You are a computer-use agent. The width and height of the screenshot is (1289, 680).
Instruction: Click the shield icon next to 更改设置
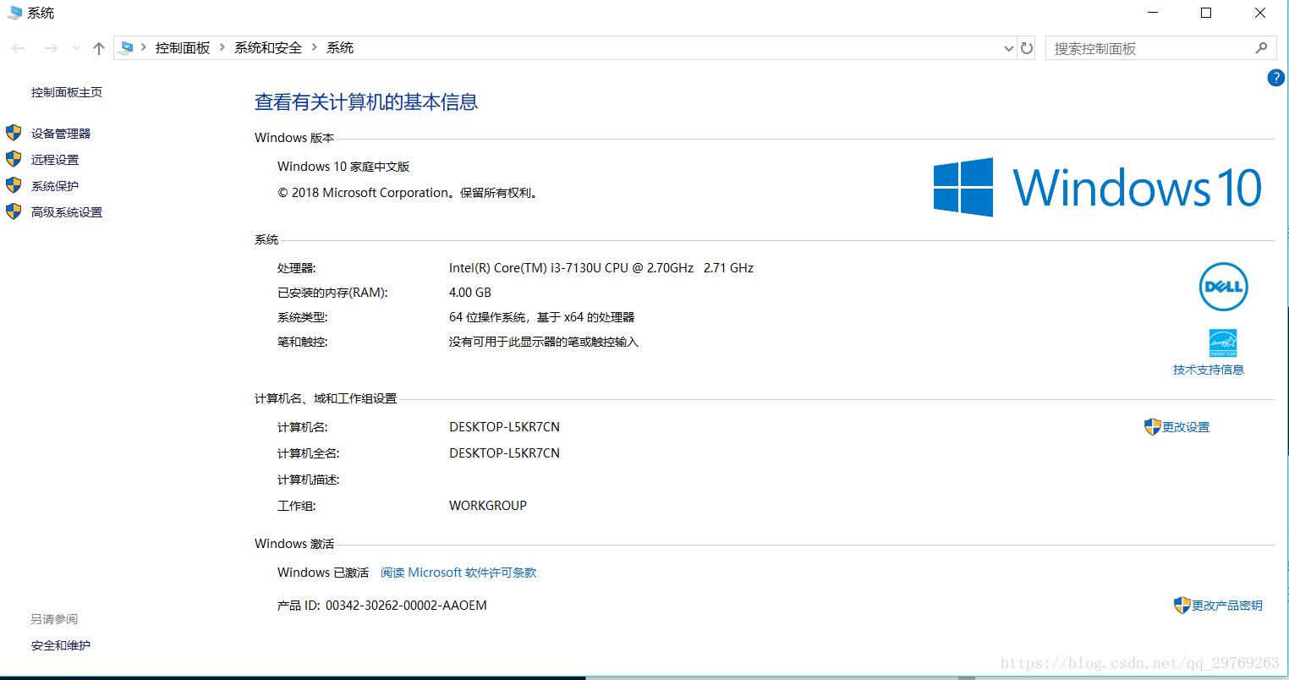(x=1152, y=426)
